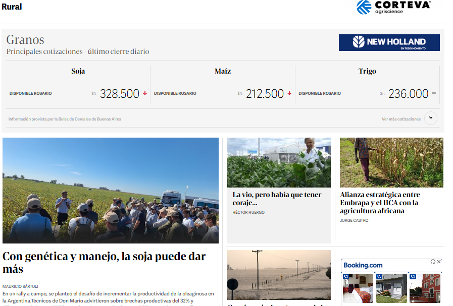Click 'Disponible Rosario' label under Trigo
This screenshot has height=306, width=453.
[x=320, y=93]
